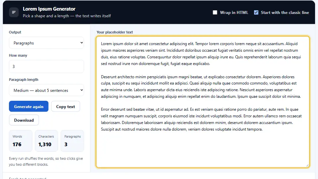The width and height of the screenshot is (318, 179).
Task: Click the Generate again button
Action: (x=28, y=106)
